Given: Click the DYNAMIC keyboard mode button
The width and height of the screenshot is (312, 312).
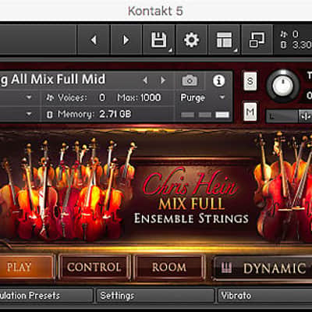Looking at the screenshot, I should 262,268.
